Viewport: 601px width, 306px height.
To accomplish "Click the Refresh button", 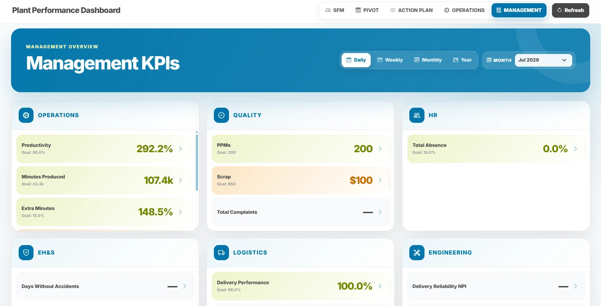I will (x=571, y=10).
